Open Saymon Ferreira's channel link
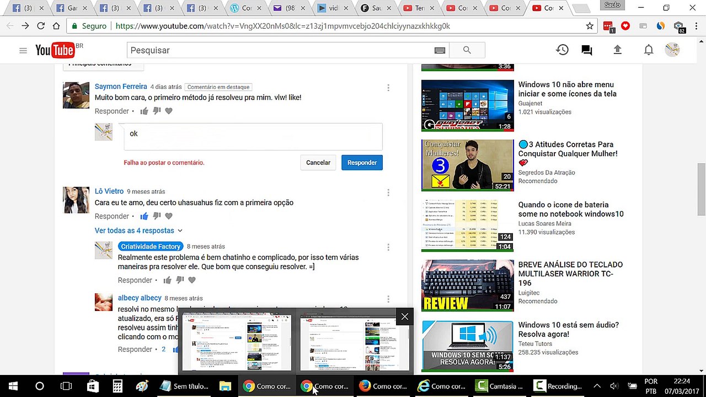This screenshot has height=397, width=706. coord(121,87)
